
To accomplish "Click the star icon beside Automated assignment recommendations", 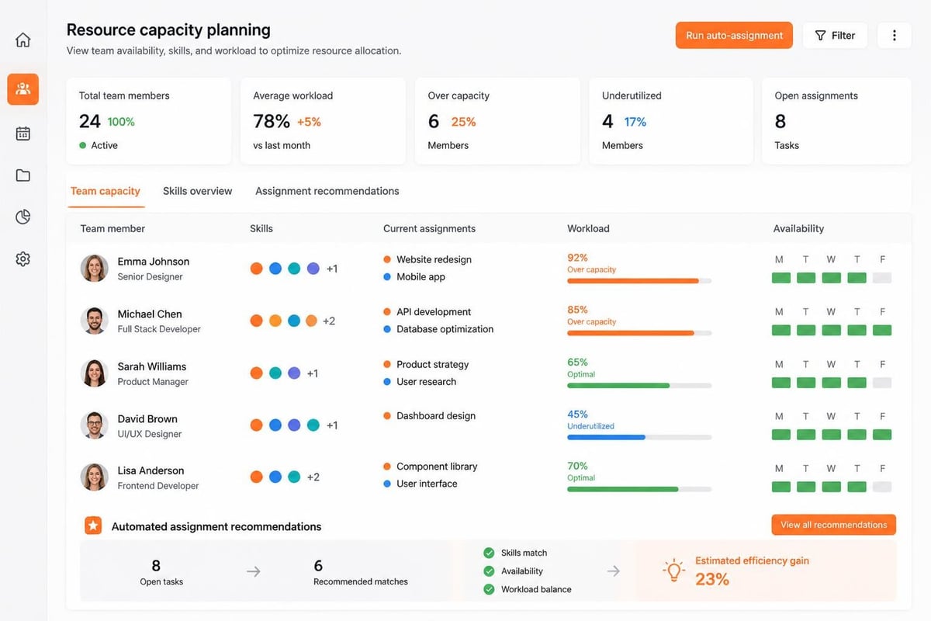I will [x=93, y=526].
